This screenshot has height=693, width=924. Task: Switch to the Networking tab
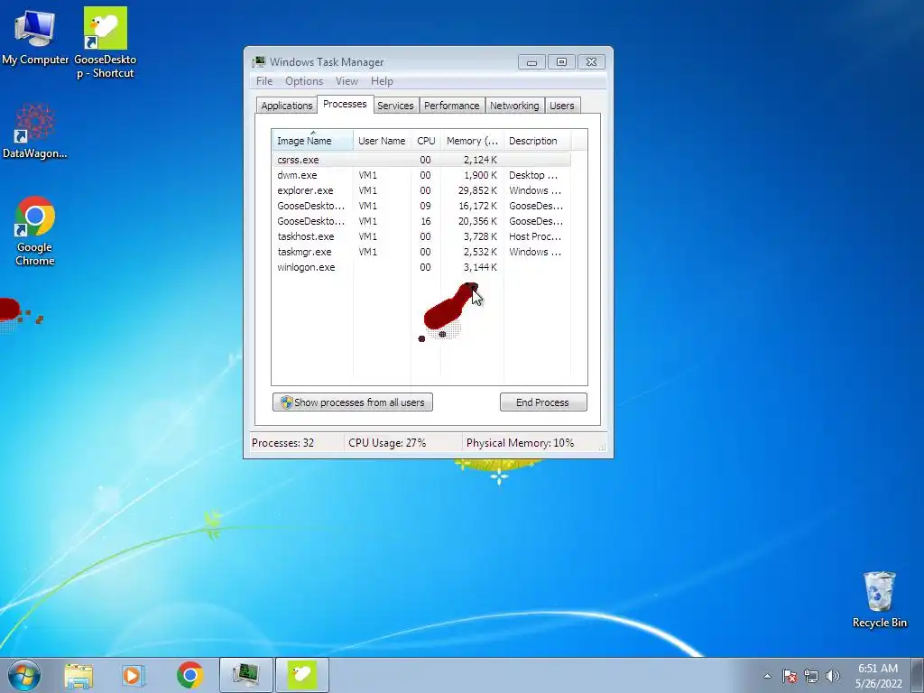tap(514, 106)
